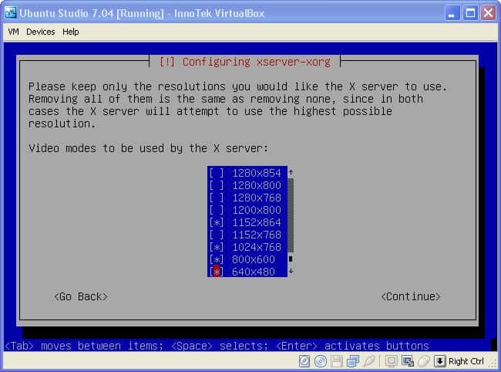Click the VirtualBox icon in the title bar
The width and height of the screenshot is (501, 372).
point(9,12)
